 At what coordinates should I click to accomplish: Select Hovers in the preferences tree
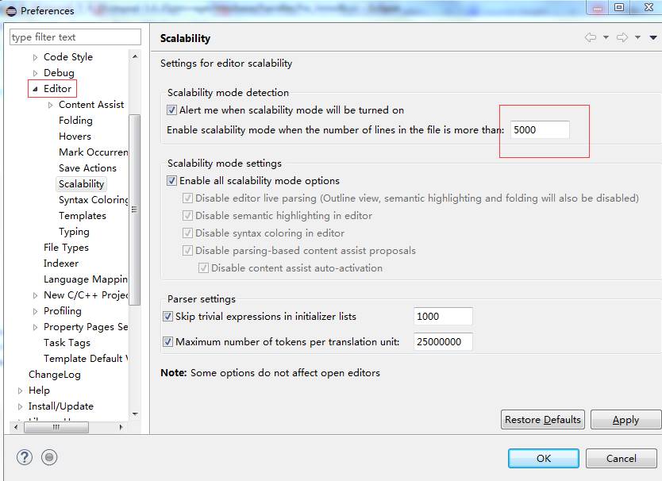pyautogui.click(x=75, y=137)
